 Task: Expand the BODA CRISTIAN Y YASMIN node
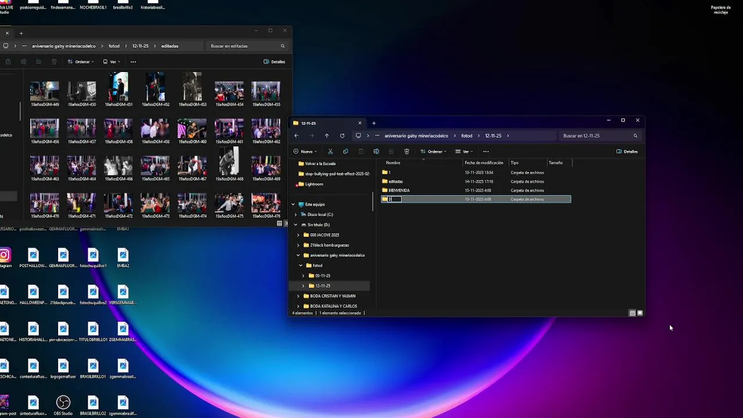point(298,296)
